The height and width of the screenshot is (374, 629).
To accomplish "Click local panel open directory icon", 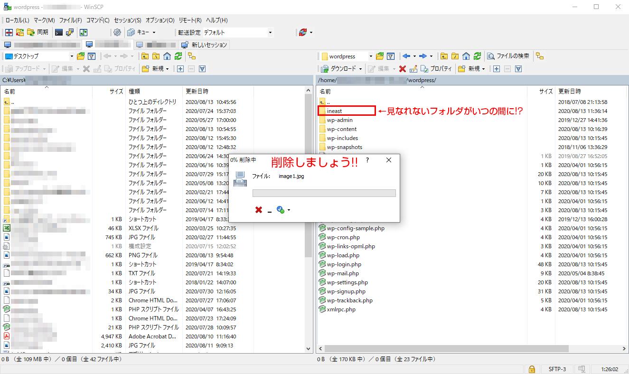I will 81,56.
